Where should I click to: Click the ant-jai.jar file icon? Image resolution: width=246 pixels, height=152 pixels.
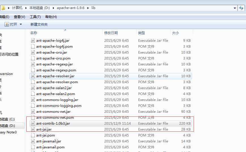tap(33, 129)
